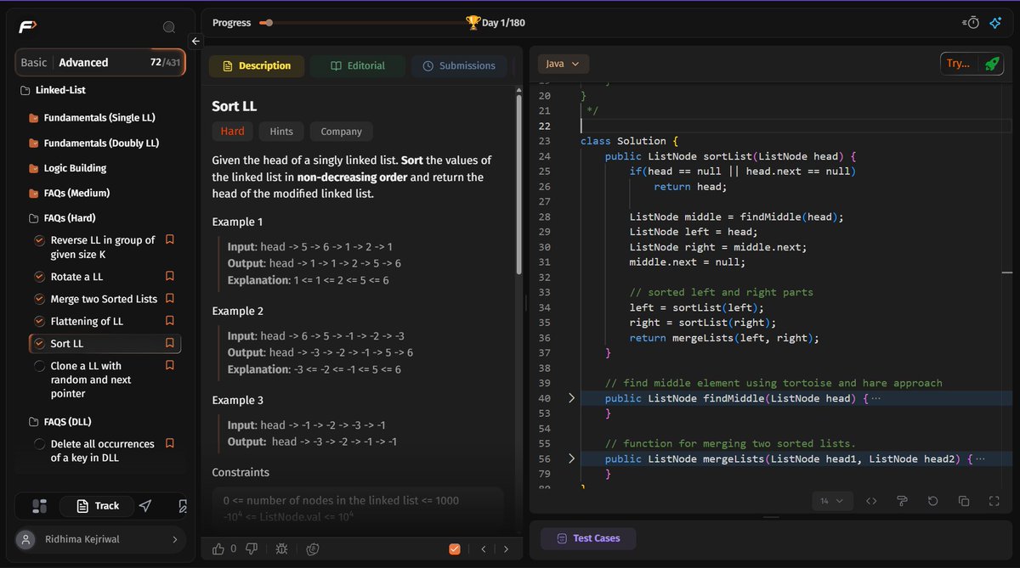
Task: Show Hints for the problem
Action: tap(281, 132)
